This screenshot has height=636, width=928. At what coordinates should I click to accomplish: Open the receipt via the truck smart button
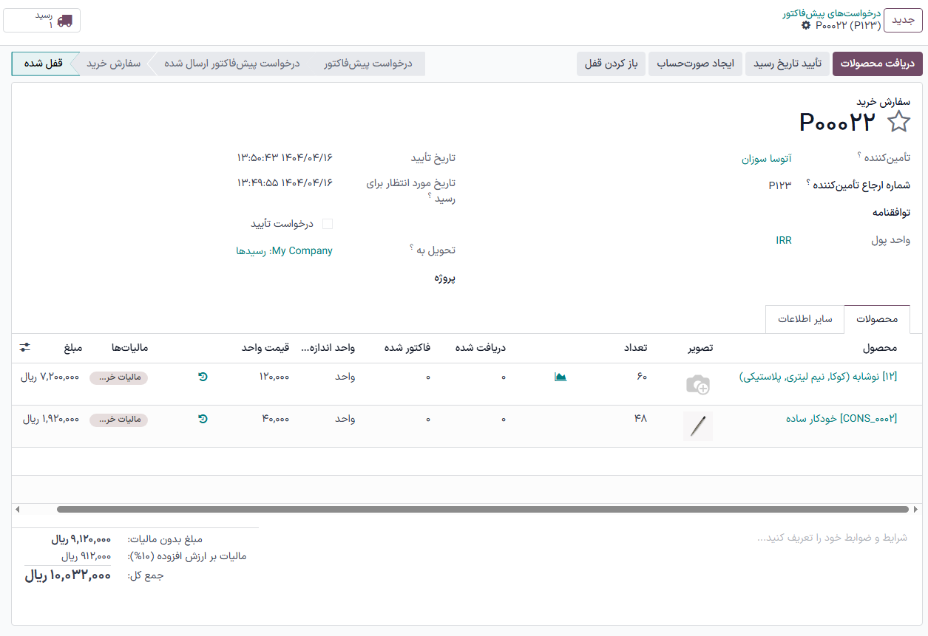click(41, 21)
